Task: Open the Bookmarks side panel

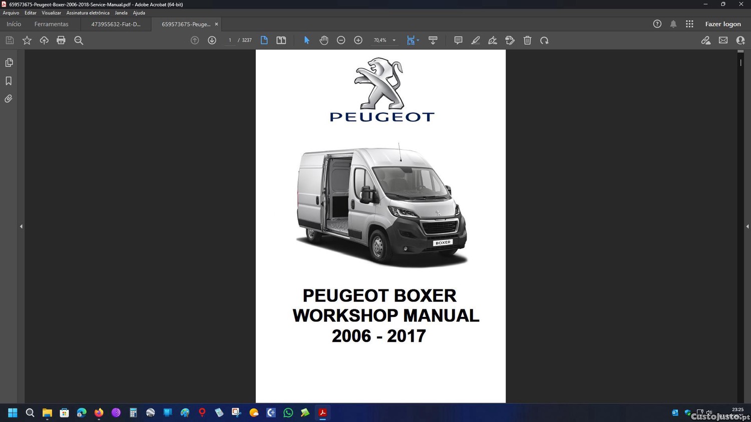Action: [x=9, y=81]
